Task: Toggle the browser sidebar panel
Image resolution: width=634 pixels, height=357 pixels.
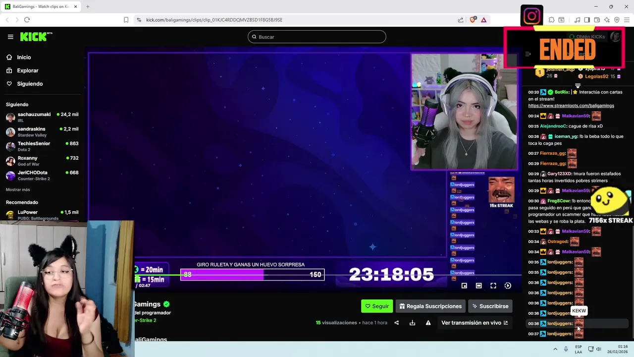Action: (587, 20)
